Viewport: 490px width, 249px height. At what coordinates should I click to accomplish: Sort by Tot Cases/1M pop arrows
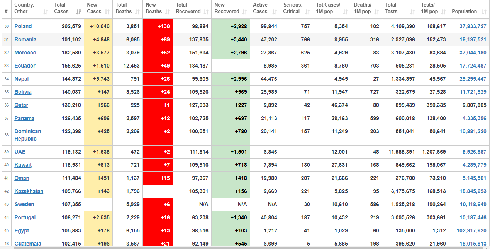click(346, 12)
